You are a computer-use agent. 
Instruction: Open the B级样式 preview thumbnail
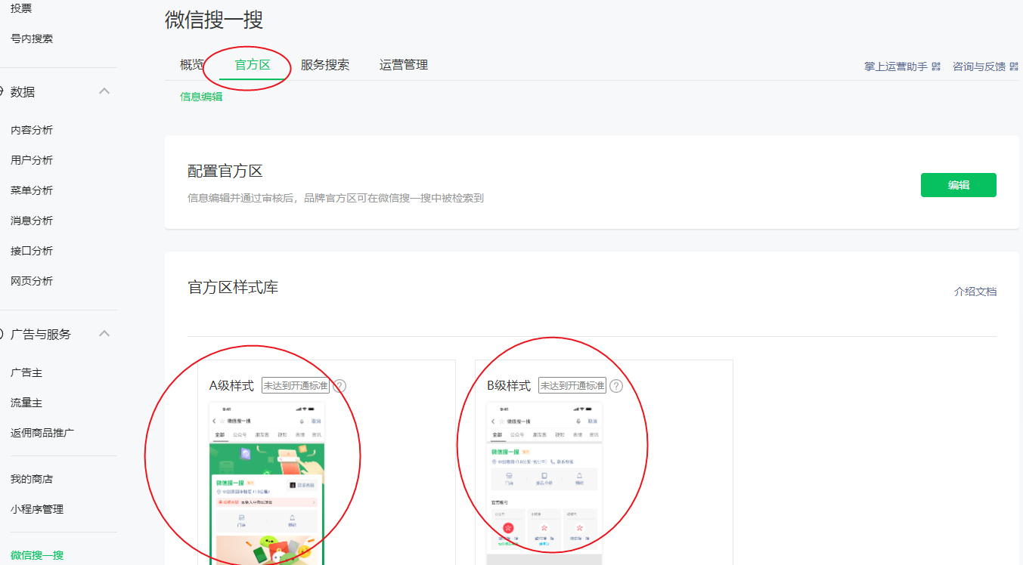(x=544, y=483)
